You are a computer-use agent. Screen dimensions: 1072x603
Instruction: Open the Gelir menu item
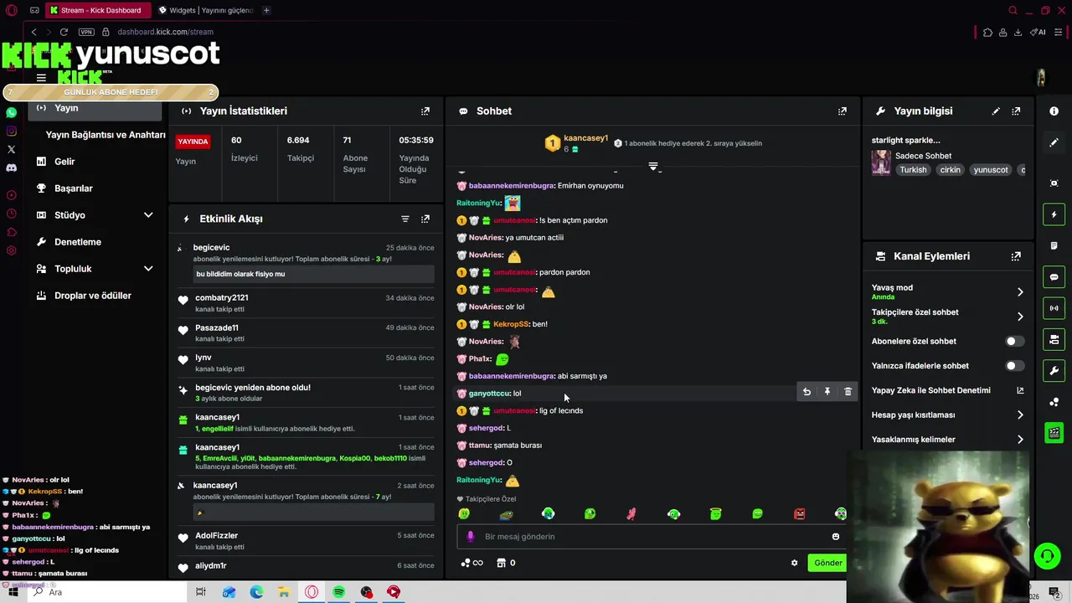64,162
